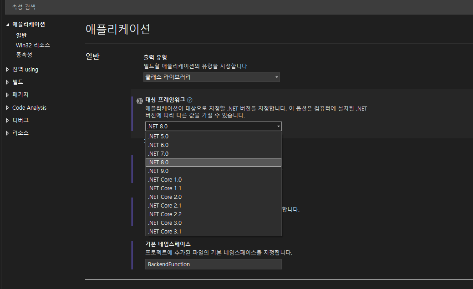Viewport: 473px width, 289px height.
Task: Choose .NET 6.0 in the dropdown list
Action: pyautogui.click(x=213, y=145)
